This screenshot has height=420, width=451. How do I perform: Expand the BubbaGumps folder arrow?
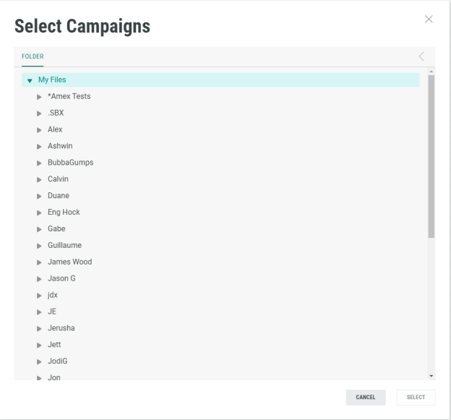40,163
